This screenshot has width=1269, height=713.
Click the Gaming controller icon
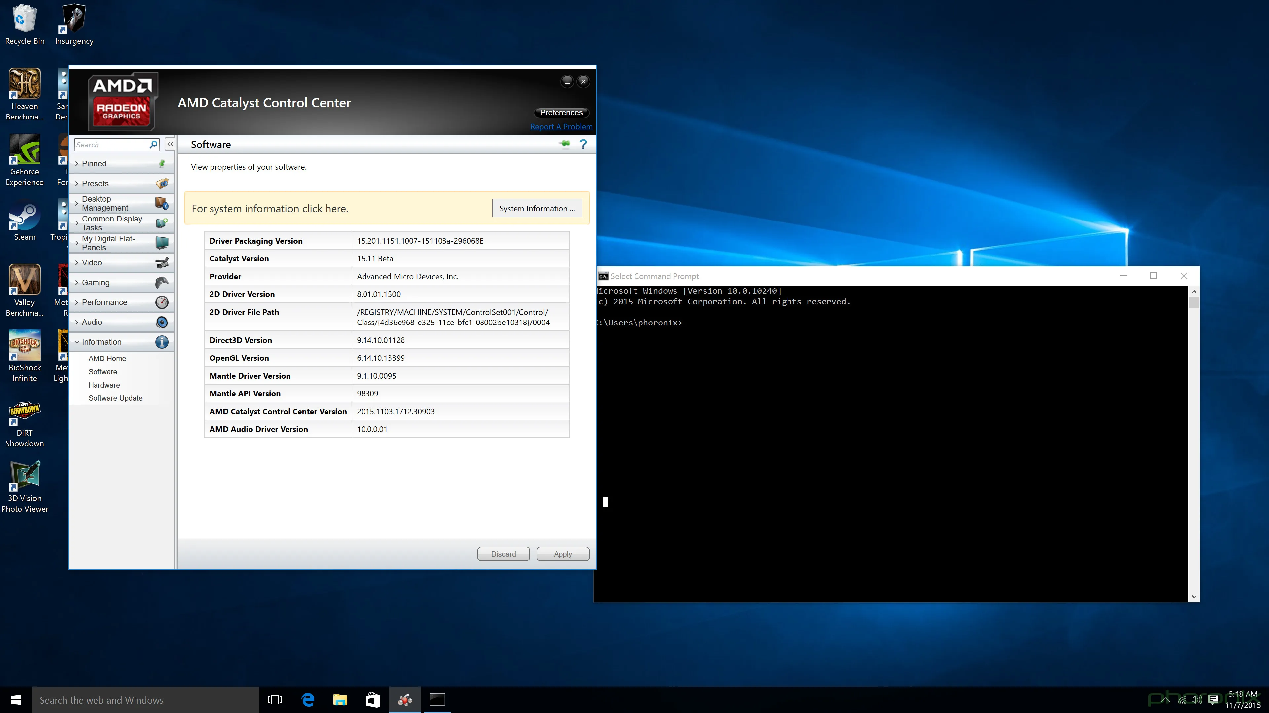[x=162, y=283]
